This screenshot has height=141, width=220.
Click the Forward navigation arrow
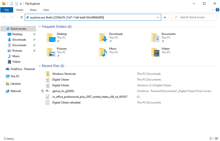11,17
